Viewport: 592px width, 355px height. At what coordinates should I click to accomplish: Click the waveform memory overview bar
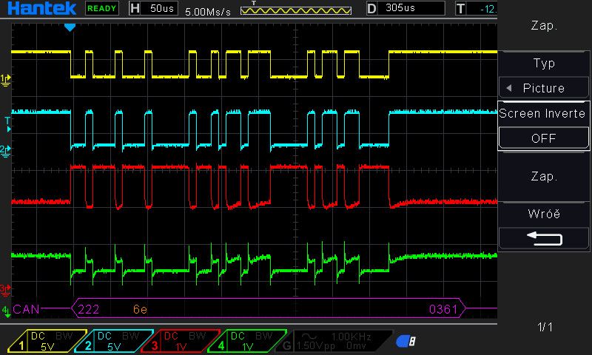[296, 10]
